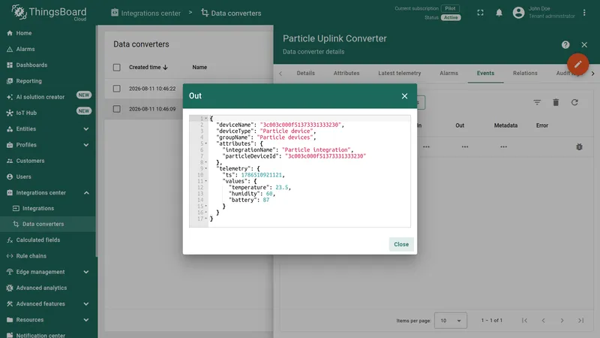Open the top-right three-dot menu

point(584,13)
